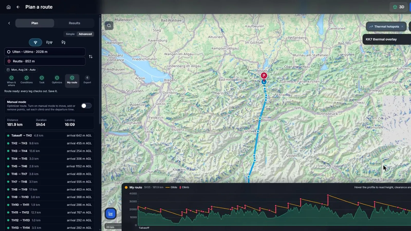411x231 pixels.
Task: Select the TH4 → TH5 leg row
Action: point(49,159)
